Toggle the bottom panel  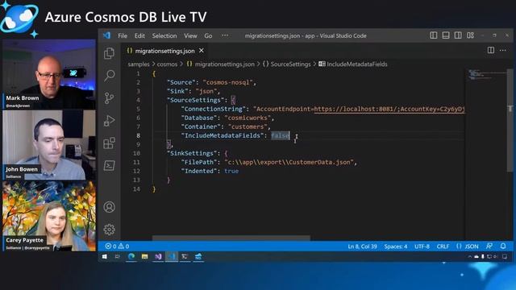pyautogui.click(x=446, y=35)
